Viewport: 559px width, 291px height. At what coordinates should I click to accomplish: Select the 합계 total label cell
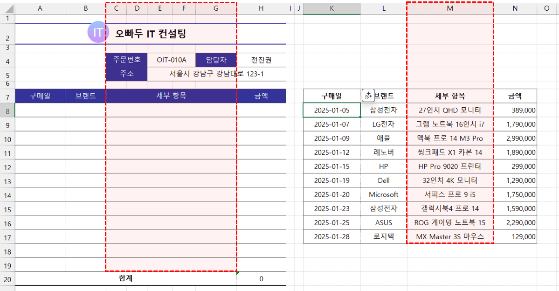click(x=125, y=278)
